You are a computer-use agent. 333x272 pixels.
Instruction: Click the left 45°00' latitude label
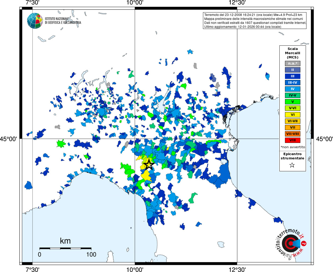(8, 139)
